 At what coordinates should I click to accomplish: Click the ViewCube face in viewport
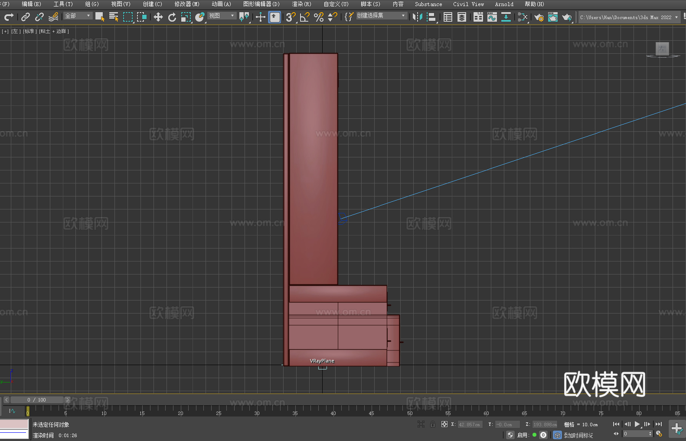pyautogui.click(x=662, y=49)
